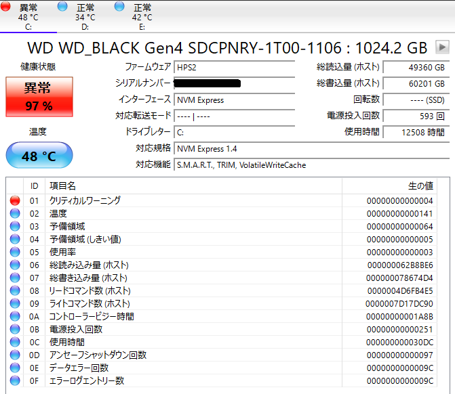Click the blue indicator for 予備領域 (しきい値) row
This screenshot has width=455, height=394.
[15, 239]
